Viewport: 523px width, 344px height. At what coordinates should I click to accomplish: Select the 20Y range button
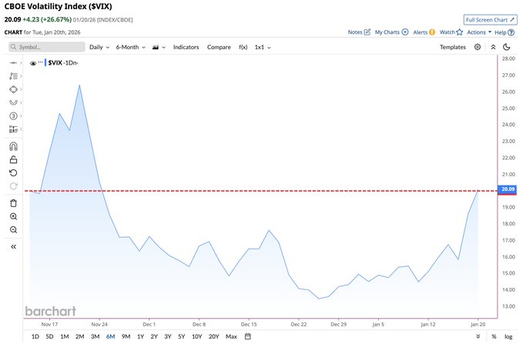click(214, 336)
